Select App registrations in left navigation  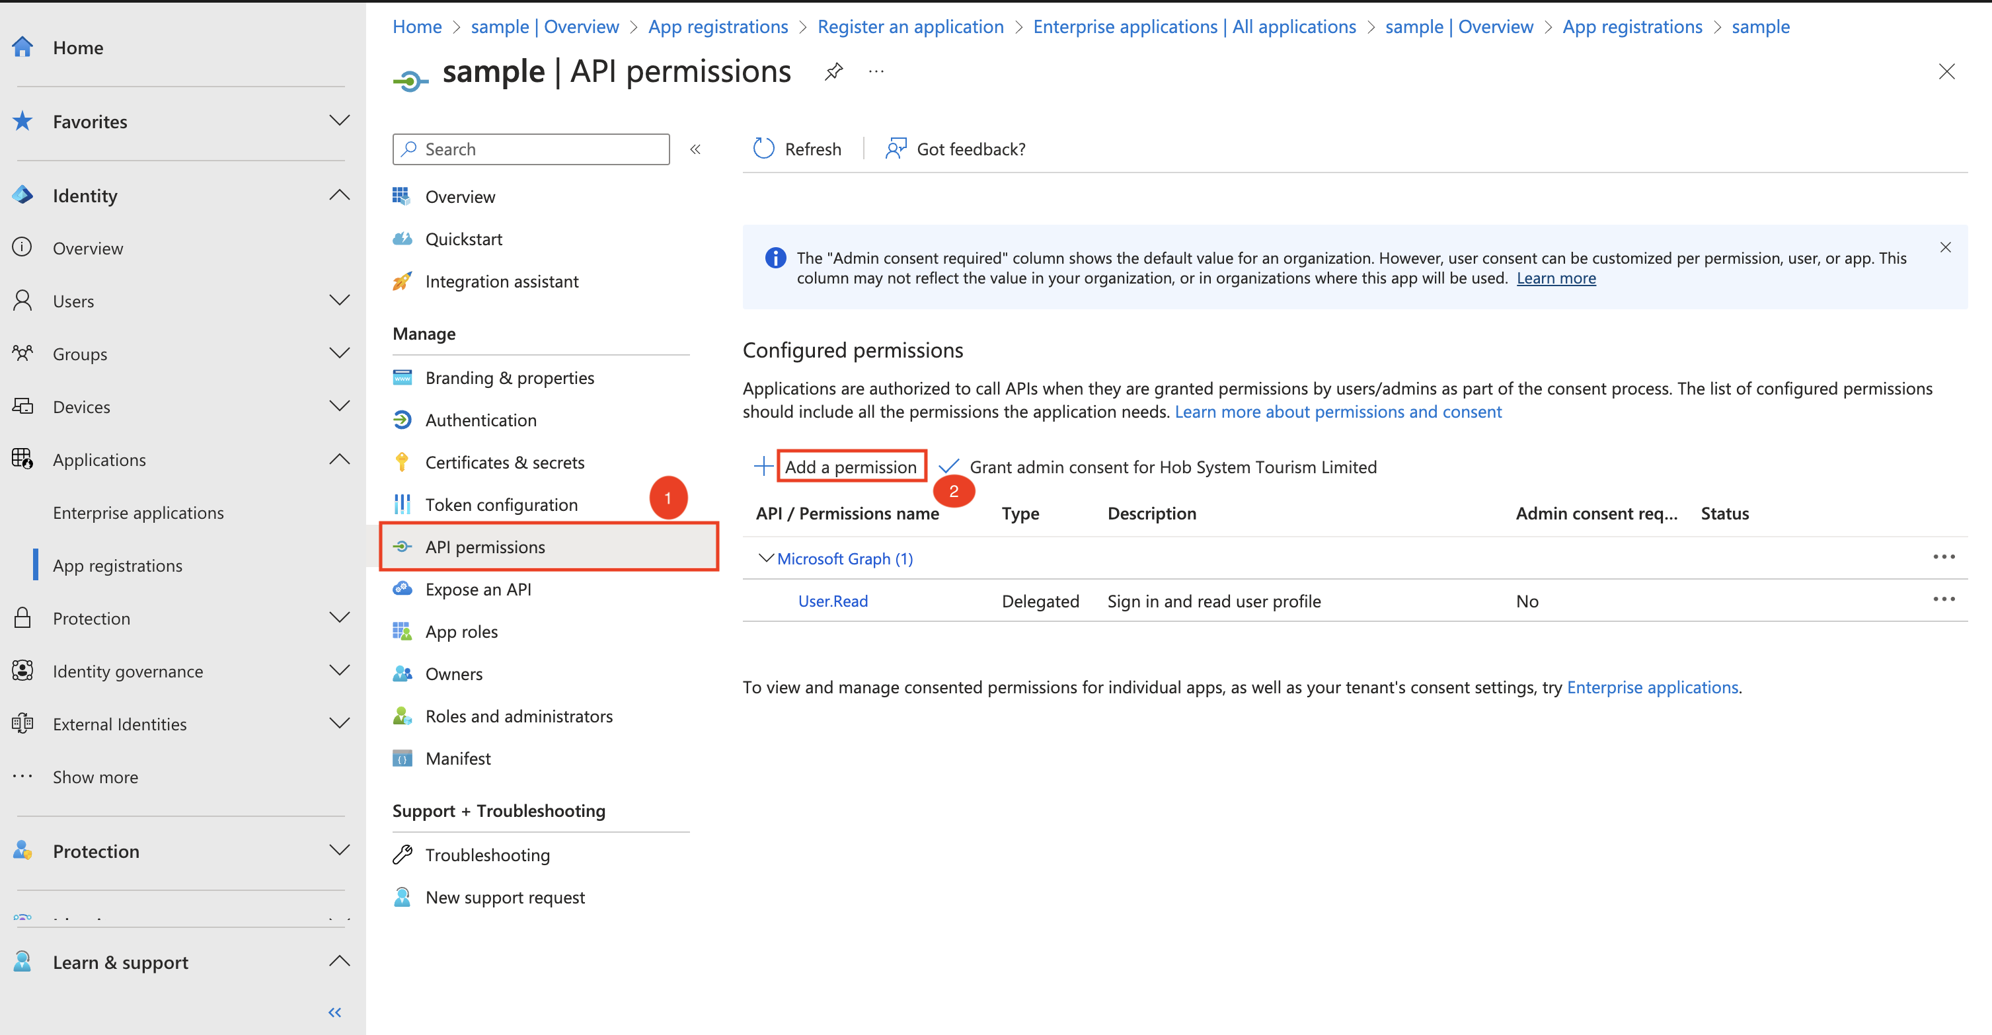[118, 566]
